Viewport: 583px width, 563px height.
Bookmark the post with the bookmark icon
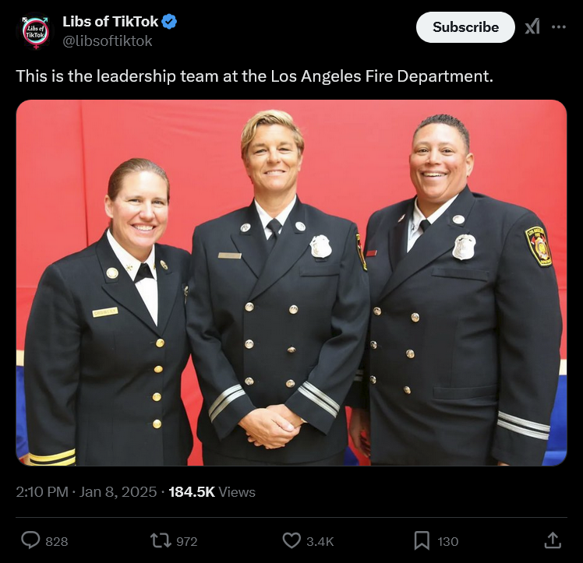coord(422,540)
